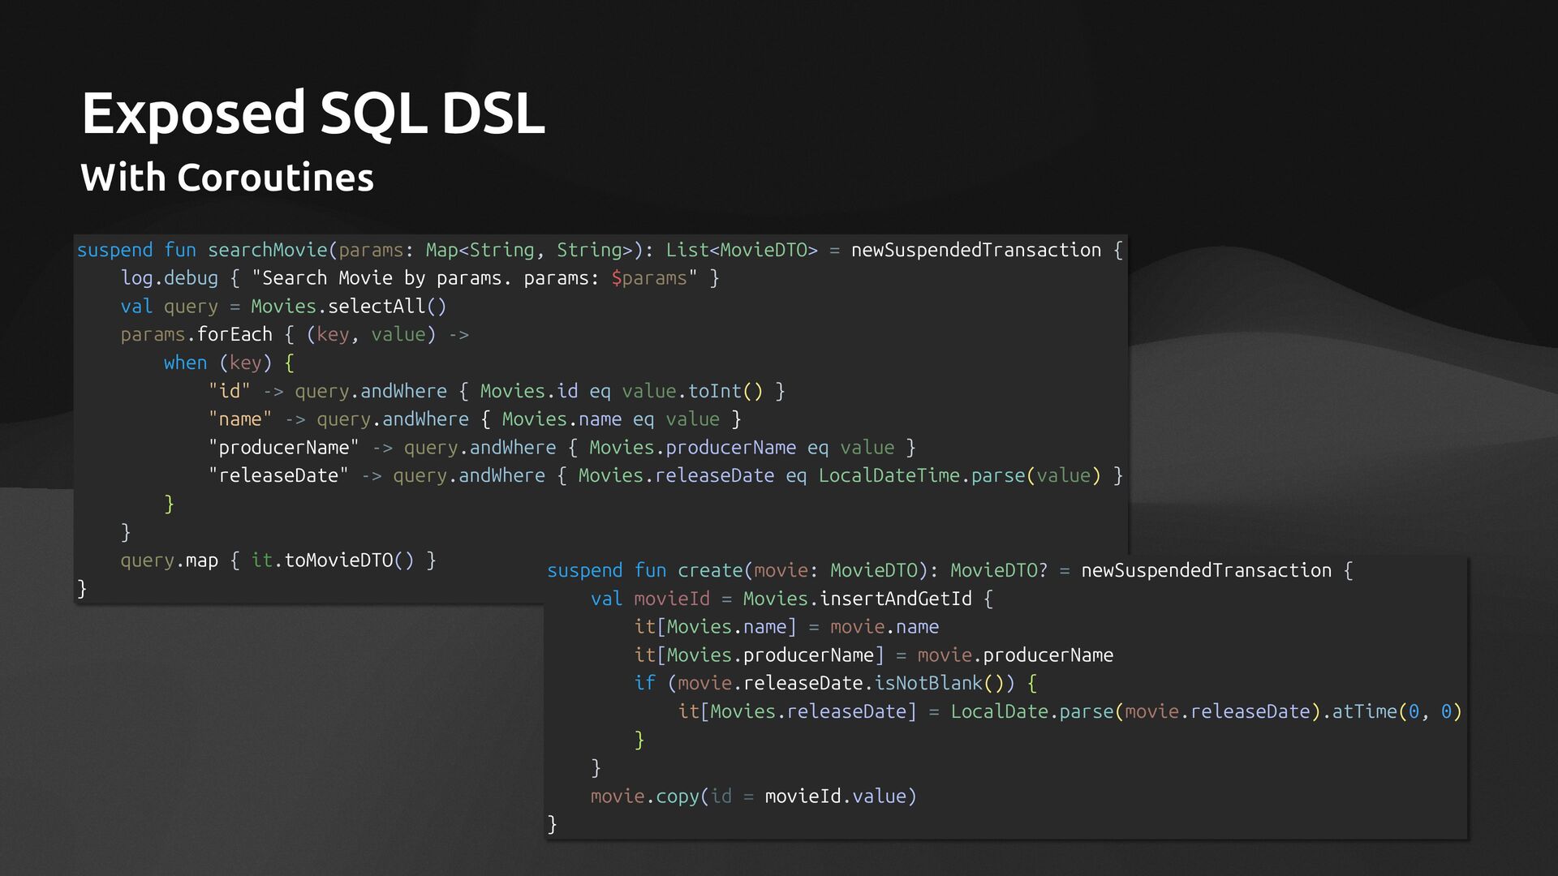Click the "id" string in when branch
Image resolution: width=1558 pixels, height=876 pixels.
(229, 392)
